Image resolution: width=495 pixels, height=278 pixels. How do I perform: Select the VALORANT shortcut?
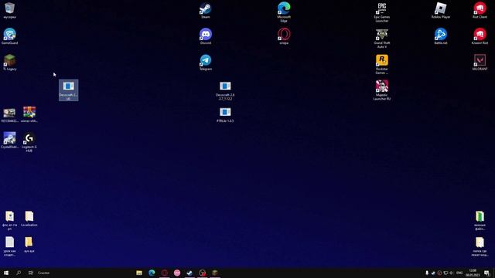(480, 62)
